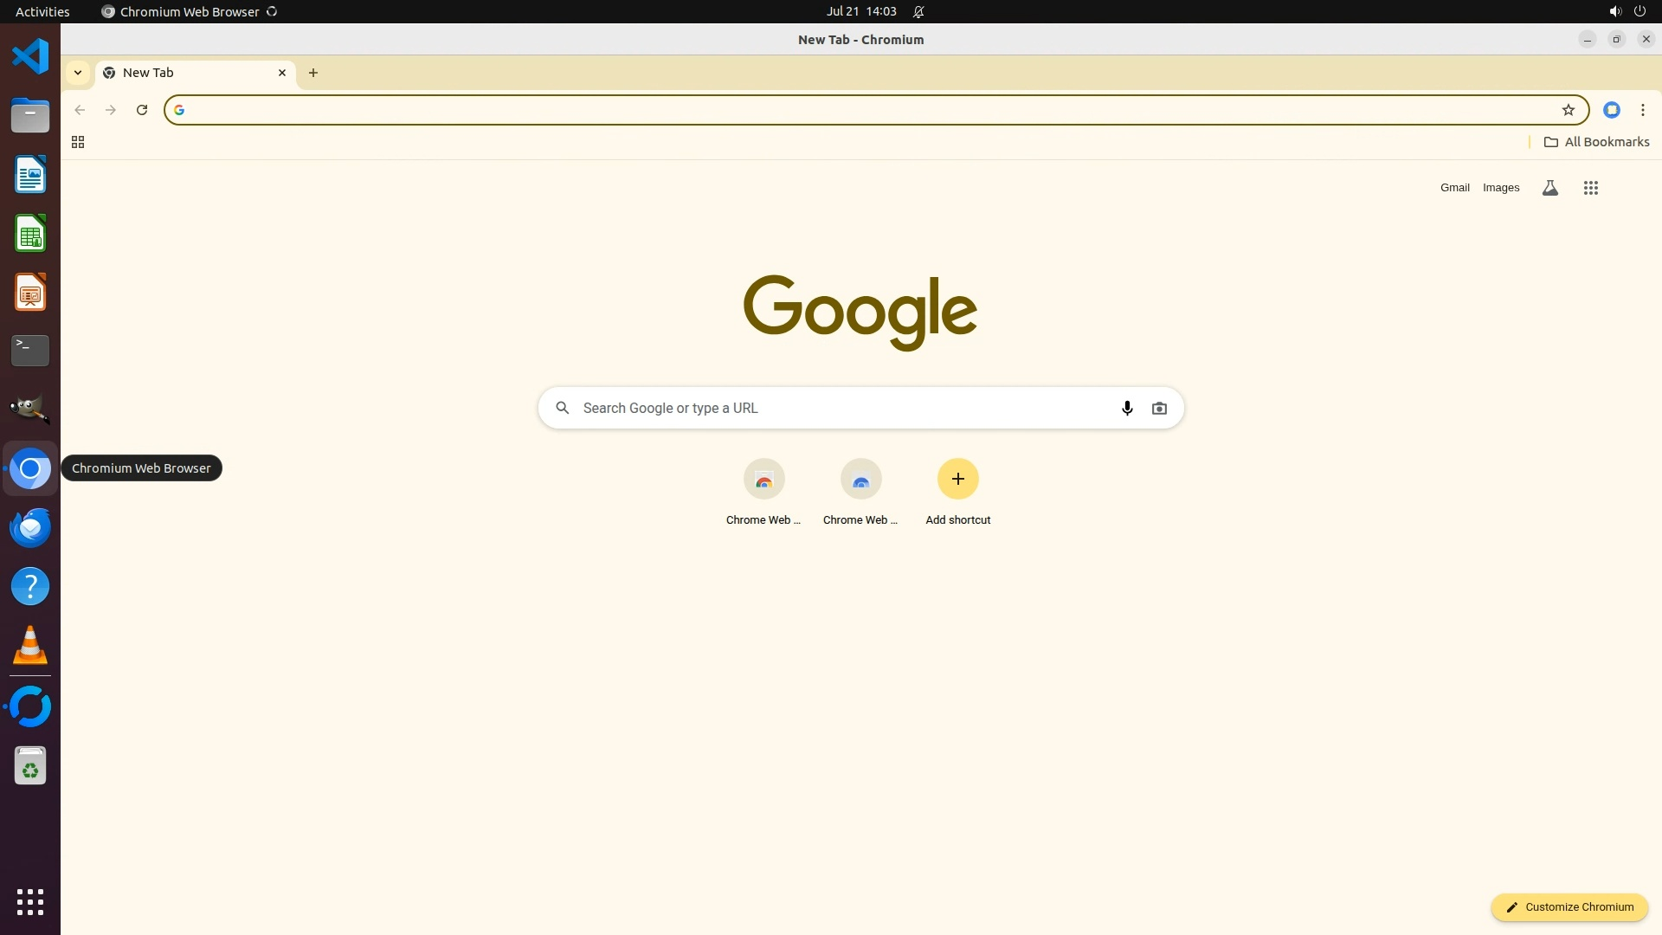Click Add shortcut tile

[957, 480]
